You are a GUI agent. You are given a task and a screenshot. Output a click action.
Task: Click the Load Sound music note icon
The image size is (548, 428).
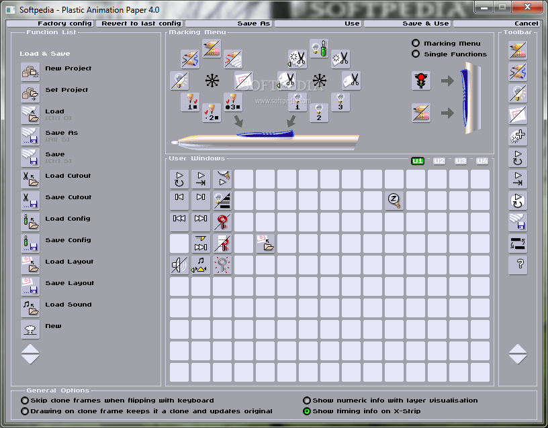coord(30,308)
